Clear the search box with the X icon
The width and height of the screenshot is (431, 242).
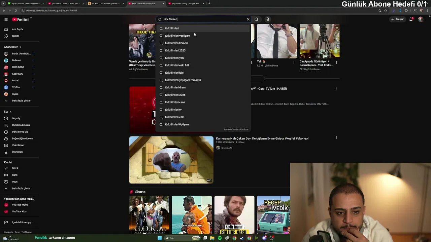point(248,19)
